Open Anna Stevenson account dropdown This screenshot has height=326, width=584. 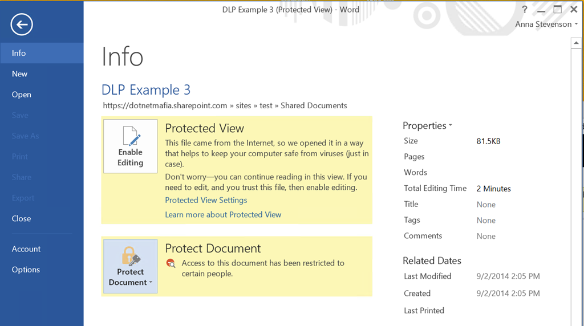546,24
